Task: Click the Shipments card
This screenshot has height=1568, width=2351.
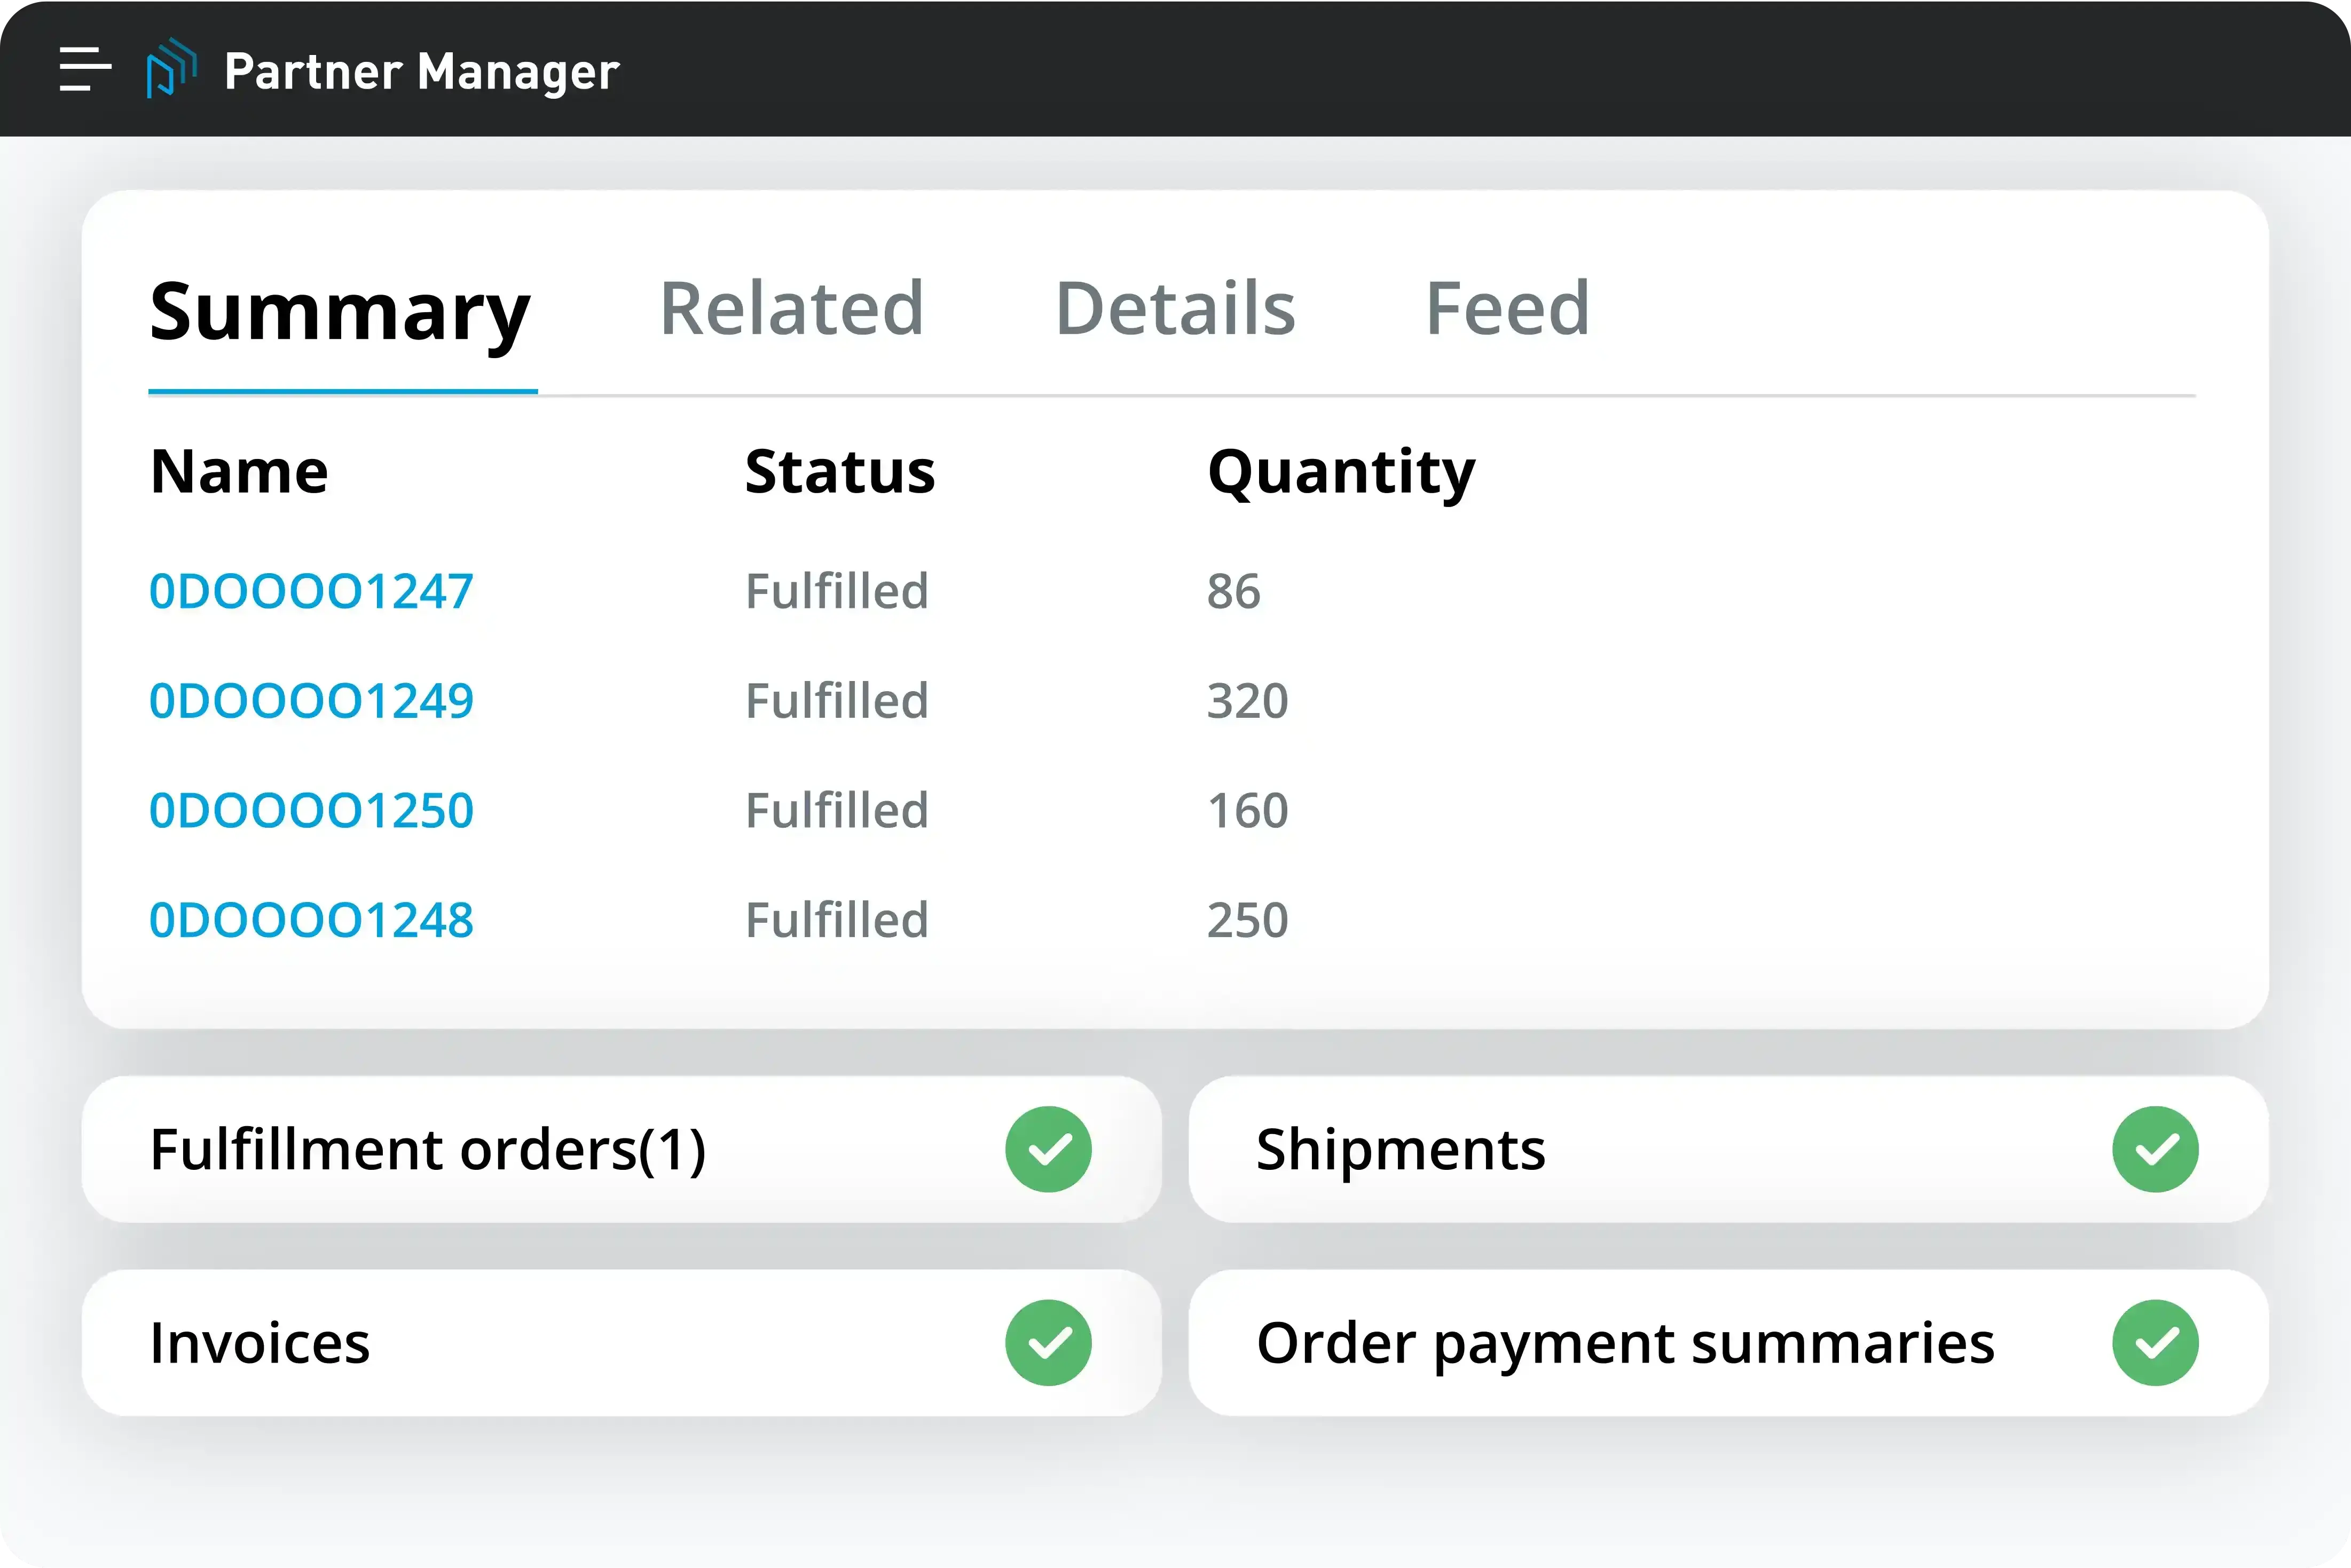Action: [x=1401, y=1148]
